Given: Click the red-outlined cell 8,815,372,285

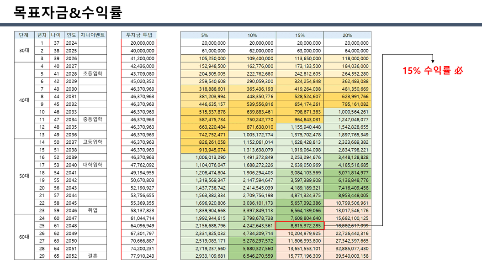Looking at the screenshot, I should 300,225.
